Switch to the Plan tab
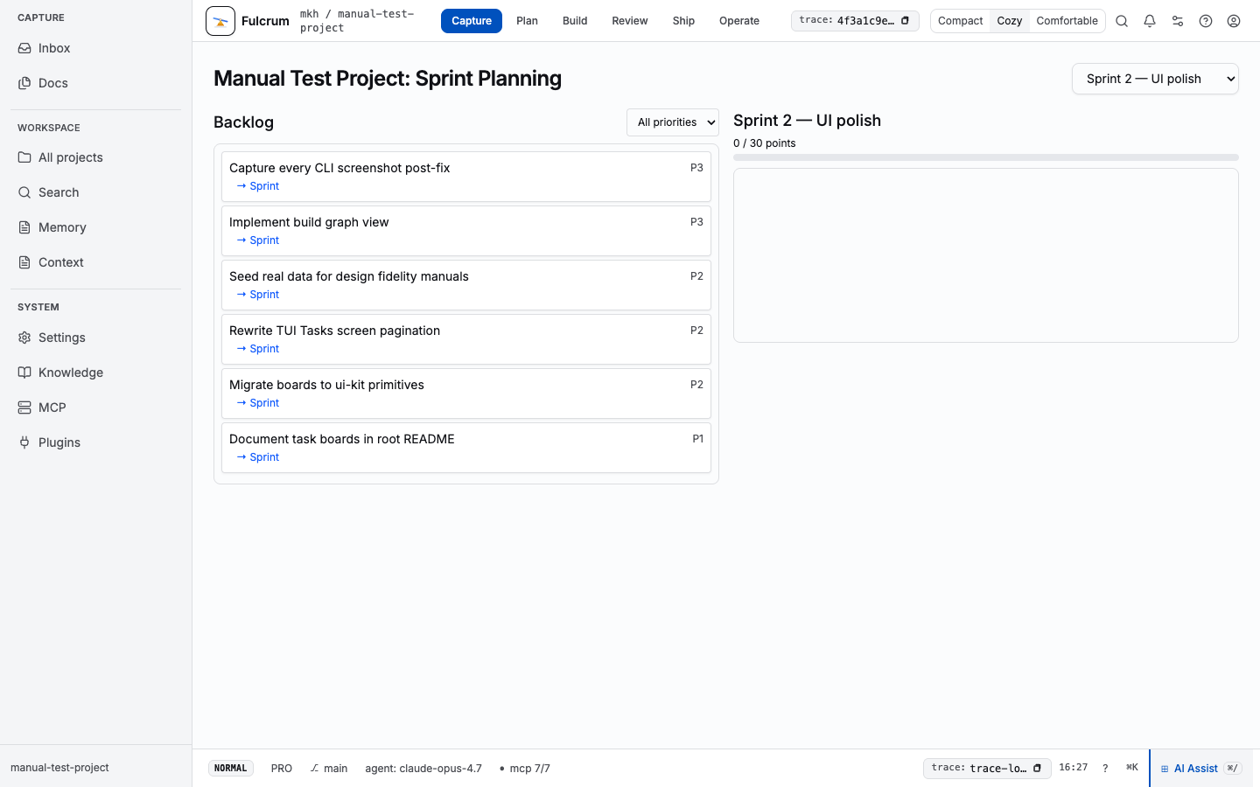This screenshot has width=1260, height=787. (x=527, y=21)
